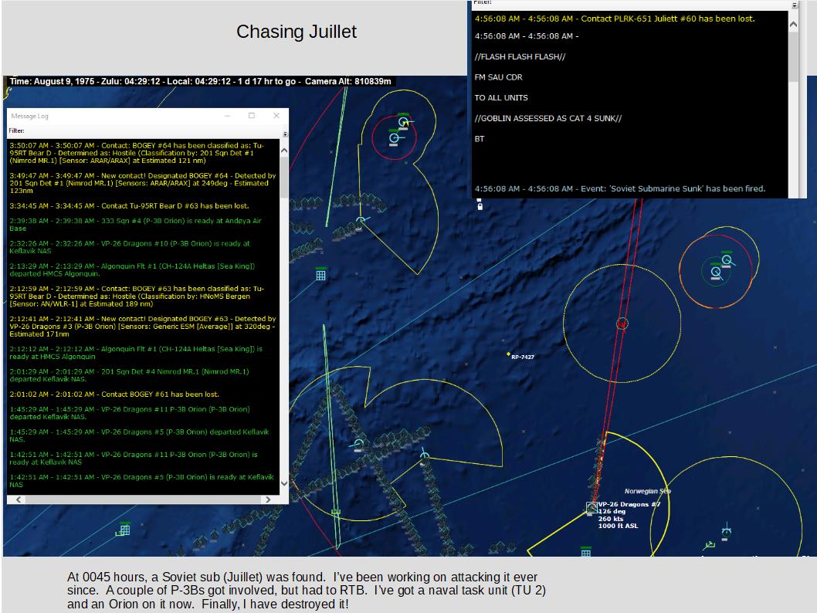Select aircraft icon inside bottom-right yellow circle

(x=727, y=531)
